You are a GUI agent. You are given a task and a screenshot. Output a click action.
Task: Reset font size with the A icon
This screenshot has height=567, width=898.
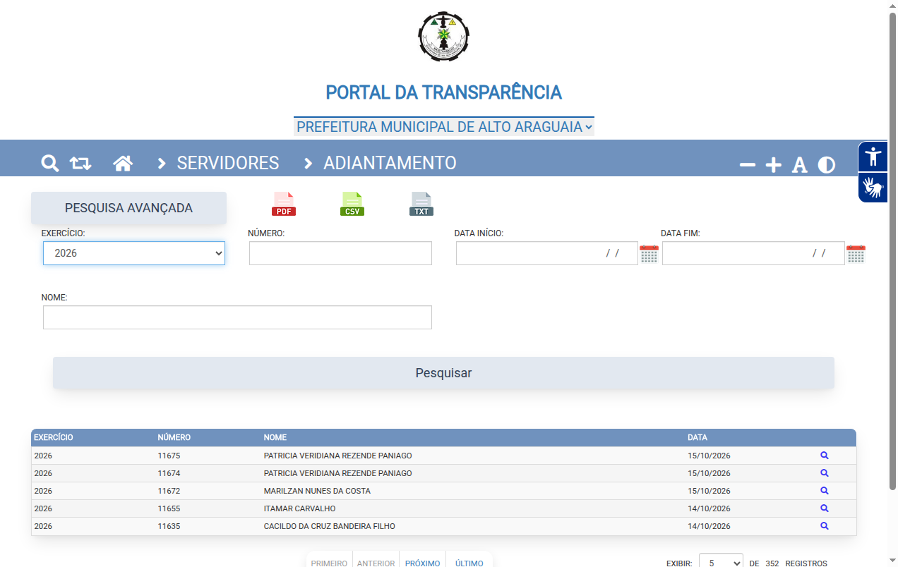(799, 165)
